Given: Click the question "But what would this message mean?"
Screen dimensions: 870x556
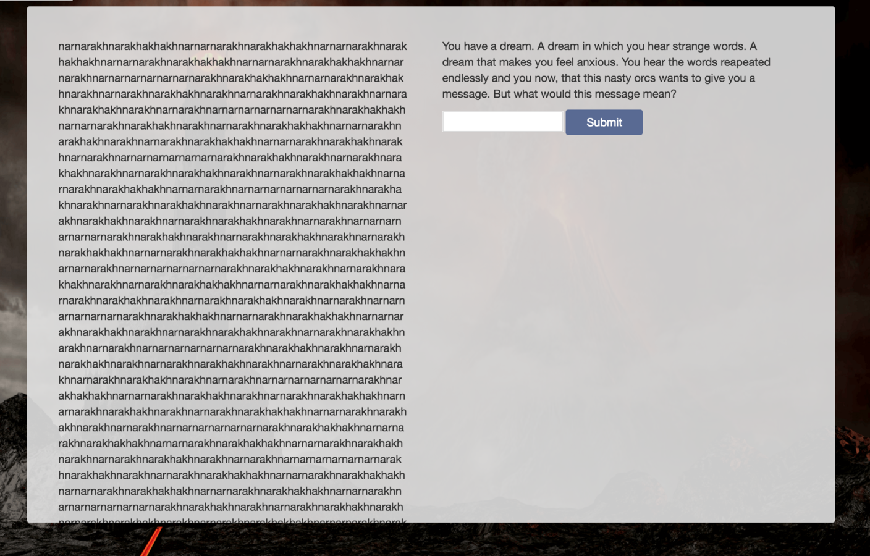Looking at the screenshot, I should 585,94.
